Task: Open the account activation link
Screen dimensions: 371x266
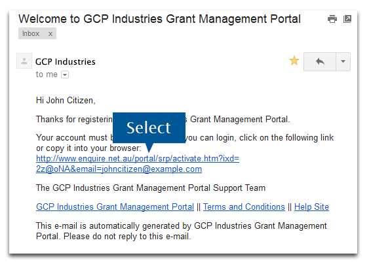Action: pos(138,158)
